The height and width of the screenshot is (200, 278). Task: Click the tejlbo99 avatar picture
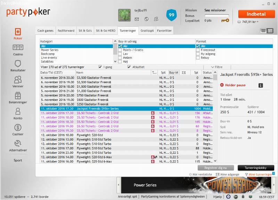(124, 15)
